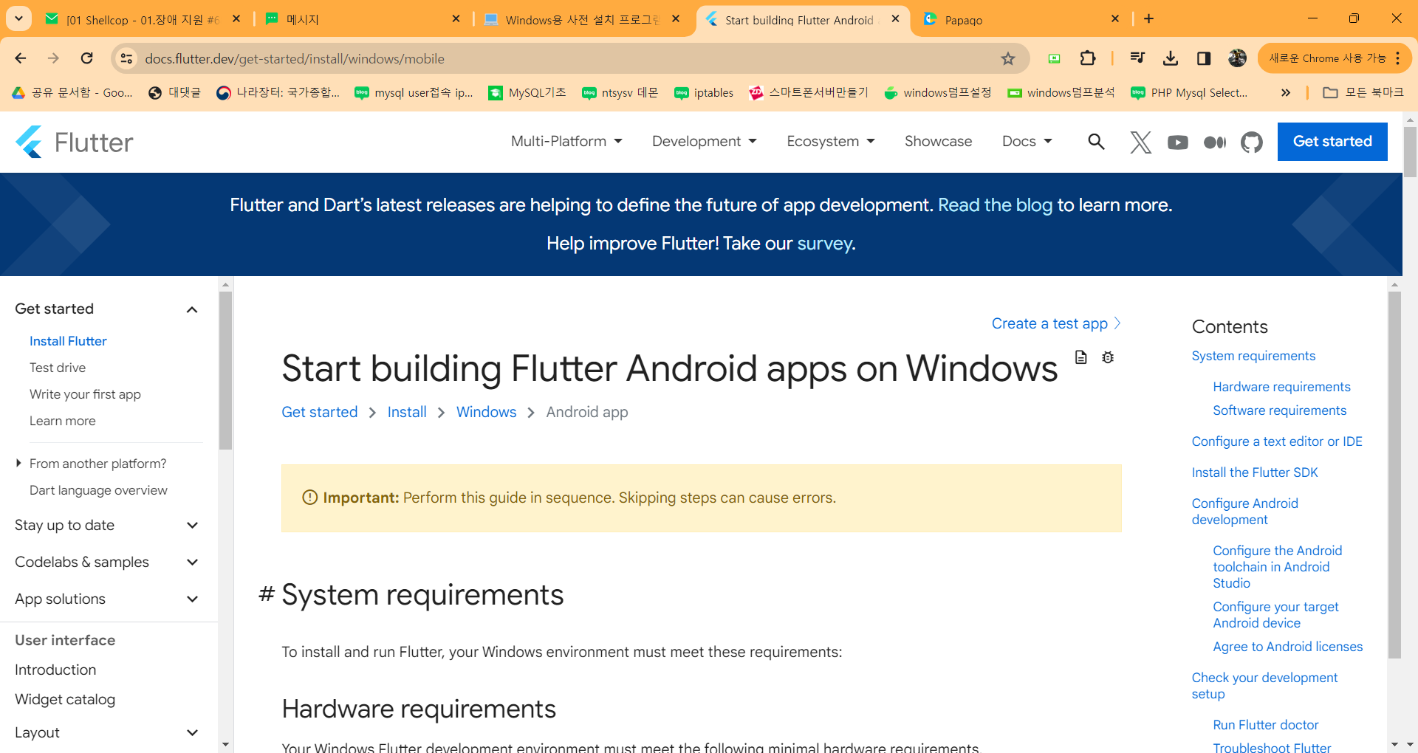Image resolution: width=1418 pixels, height=753 pixels.
Task: Open the 모든 북마크 folder
Action: (1363, 92)
